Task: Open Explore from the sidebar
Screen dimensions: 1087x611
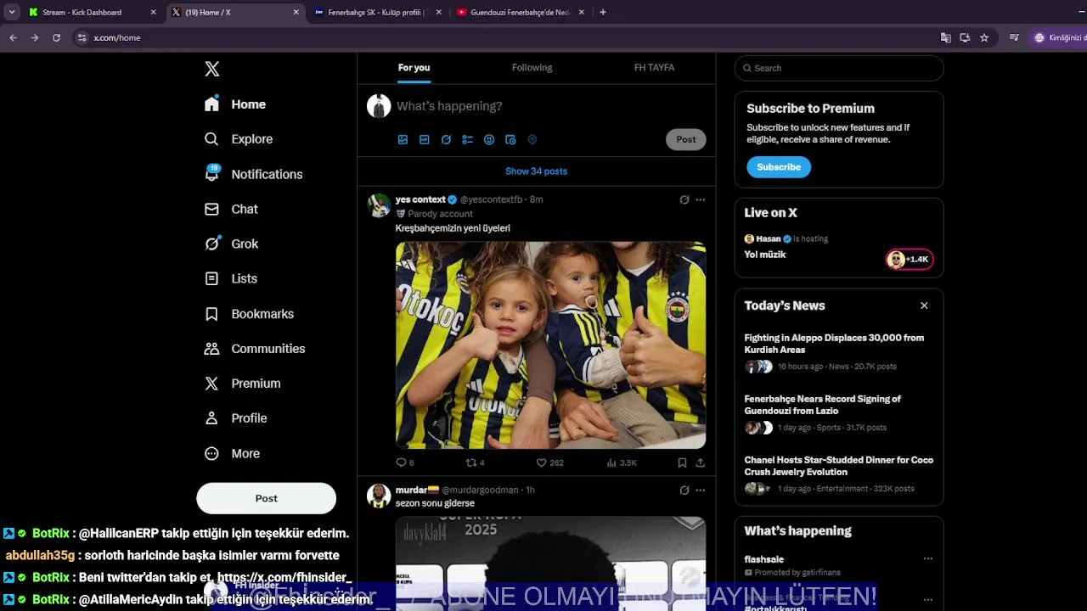Action: [239, 139]
